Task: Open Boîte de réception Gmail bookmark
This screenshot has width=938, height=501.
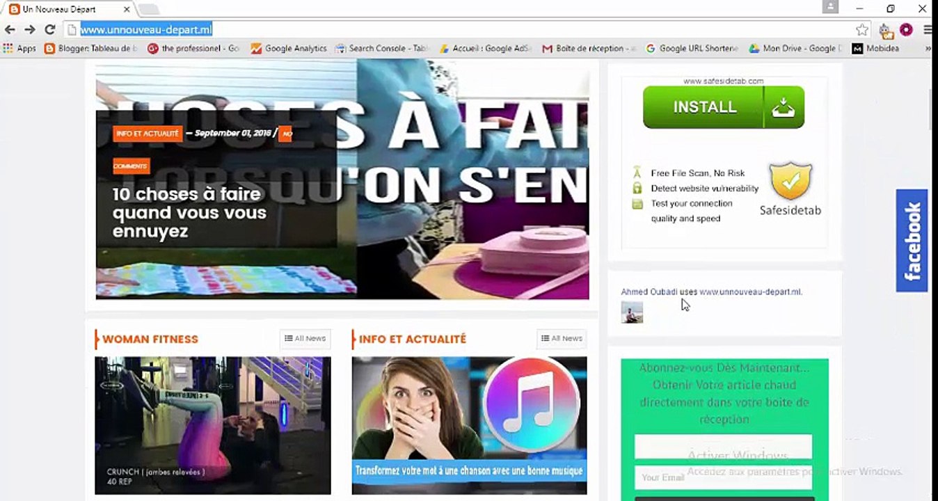Action: tap(589, 49)
